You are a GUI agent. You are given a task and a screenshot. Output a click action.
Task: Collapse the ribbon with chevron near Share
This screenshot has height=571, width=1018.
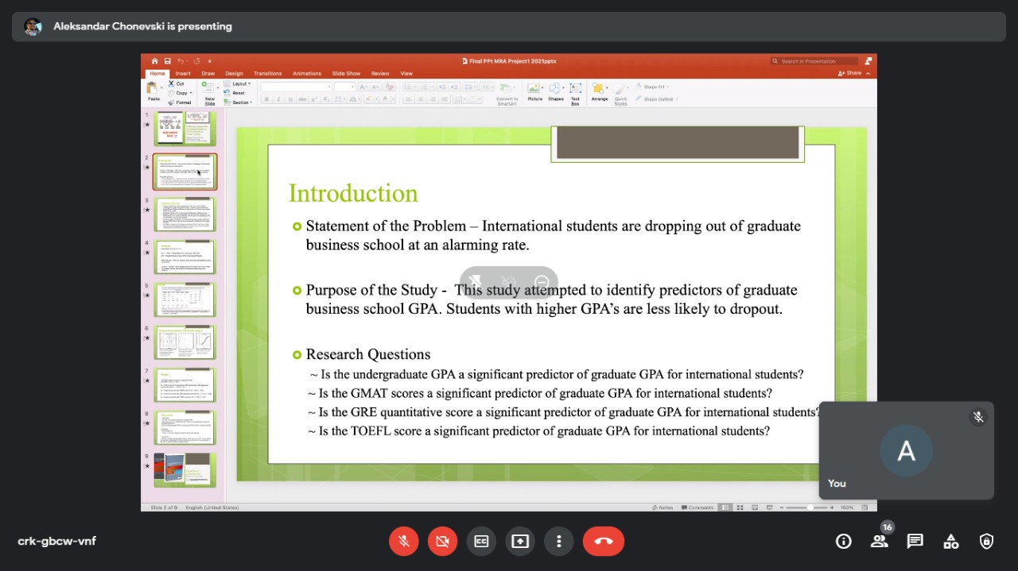868,73
